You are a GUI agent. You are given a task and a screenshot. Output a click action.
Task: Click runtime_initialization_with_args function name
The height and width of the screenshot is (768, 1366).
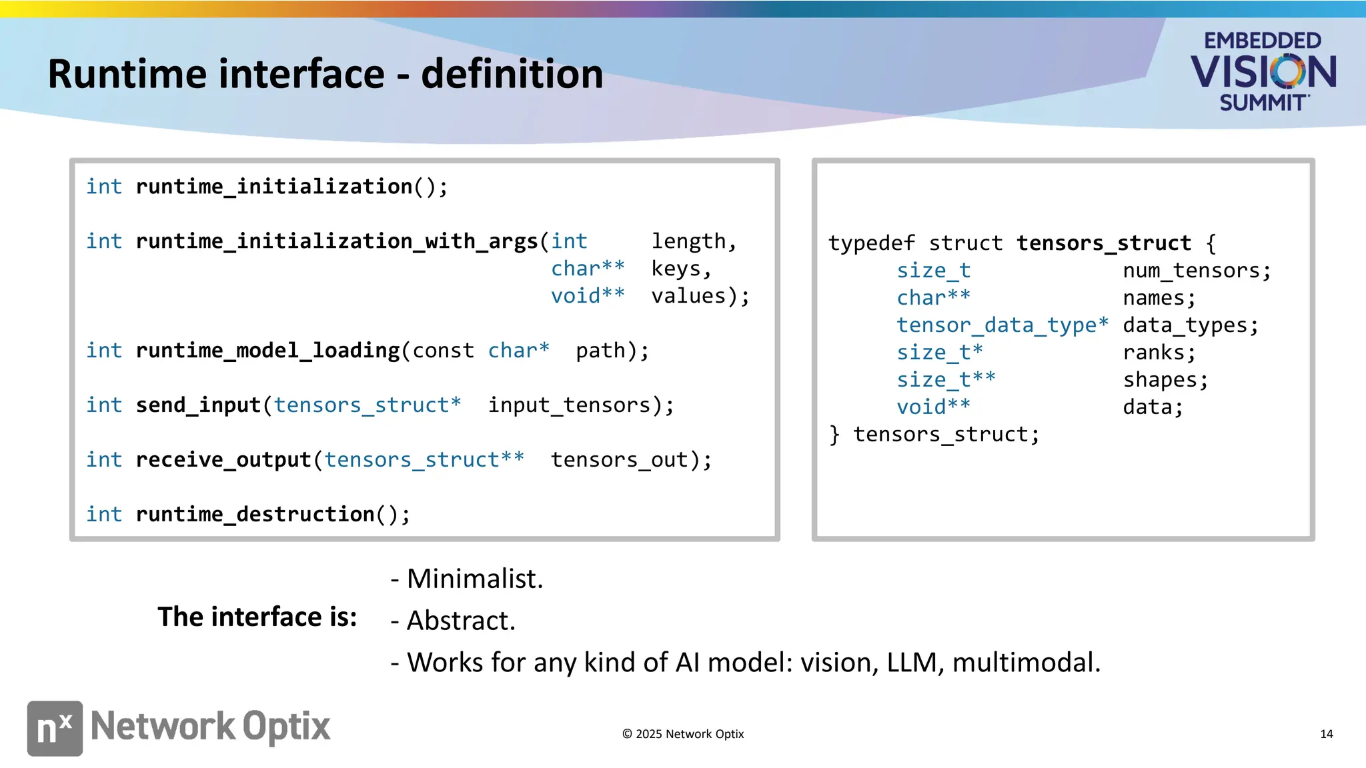[x=337, y=241]
